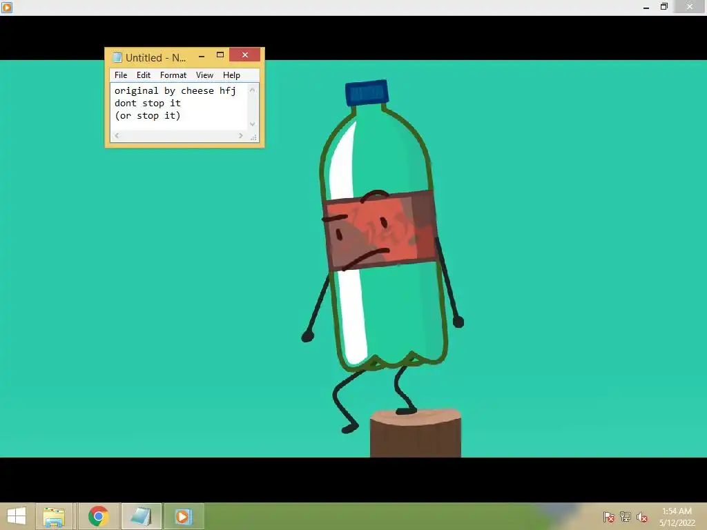Close the Untitled Notepad window
The image size is (707, 530).
point(245,55)
